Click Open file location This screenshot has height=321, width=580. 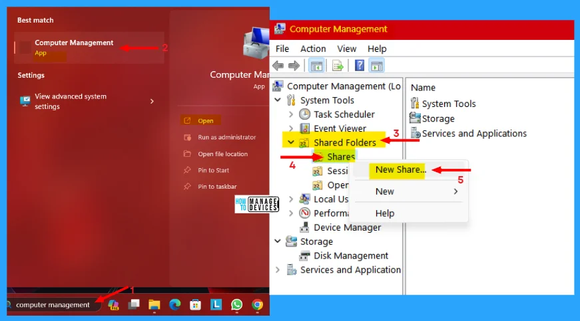pyautogui.click(x=222, y=154)
